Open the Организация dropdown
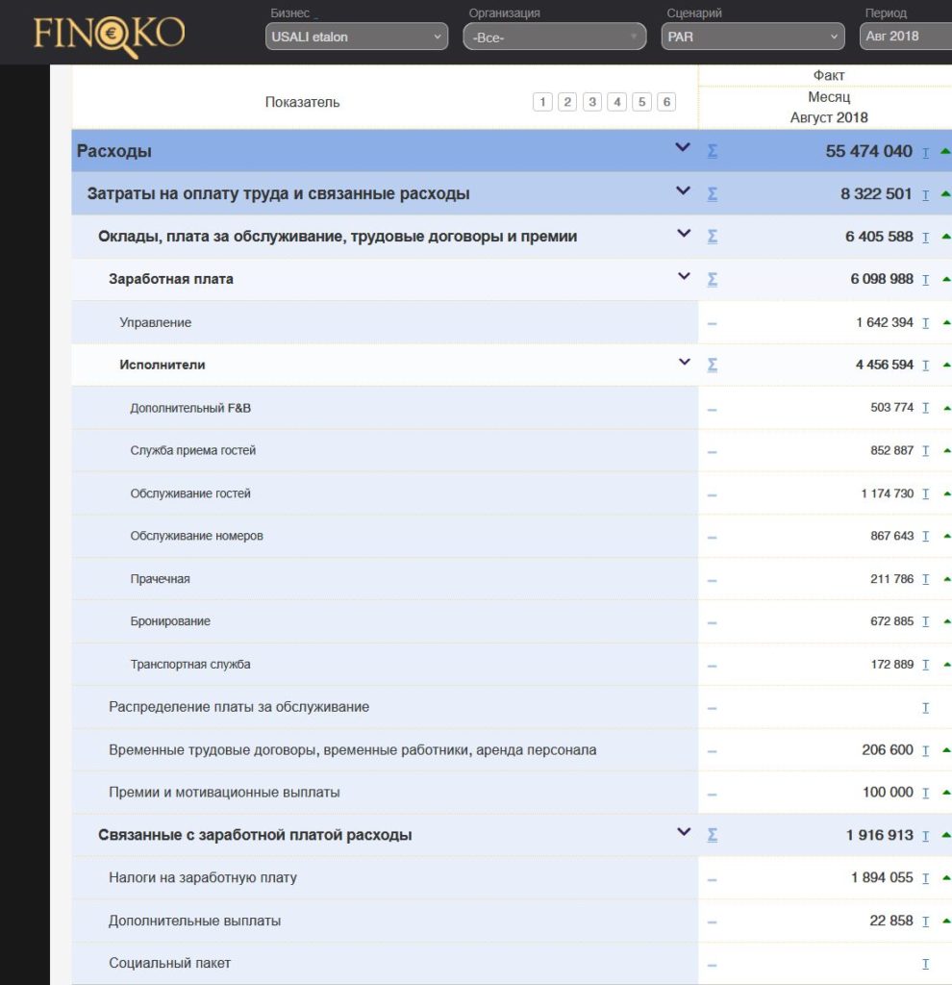The image size is (952, 985). tap(554, 37)
